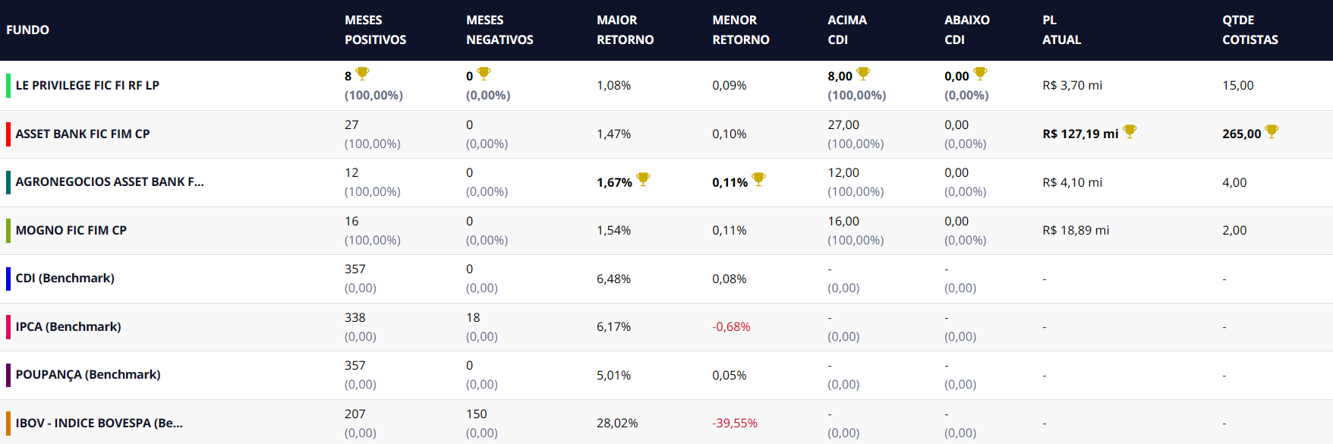The image size is (1333, 444).
Task: Click trophy next to 0,11% menor retorno
Action: [758, 179]
